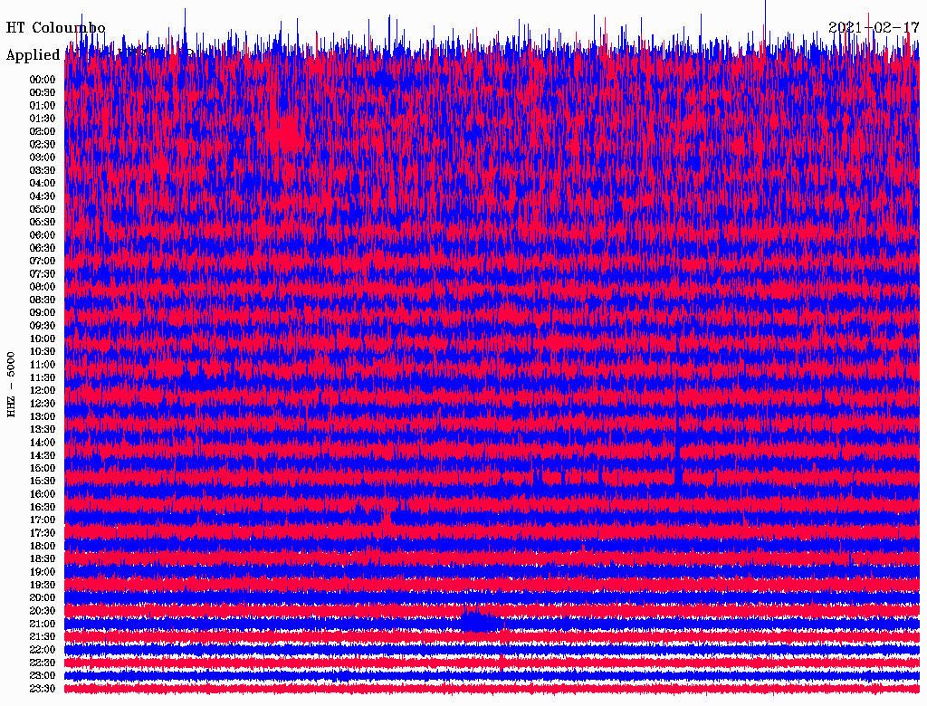Click the 01:00 time label

coord(43,105)
